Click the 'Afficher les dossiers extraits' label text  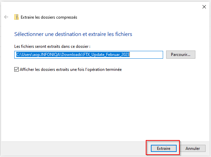tap(71, 70)
